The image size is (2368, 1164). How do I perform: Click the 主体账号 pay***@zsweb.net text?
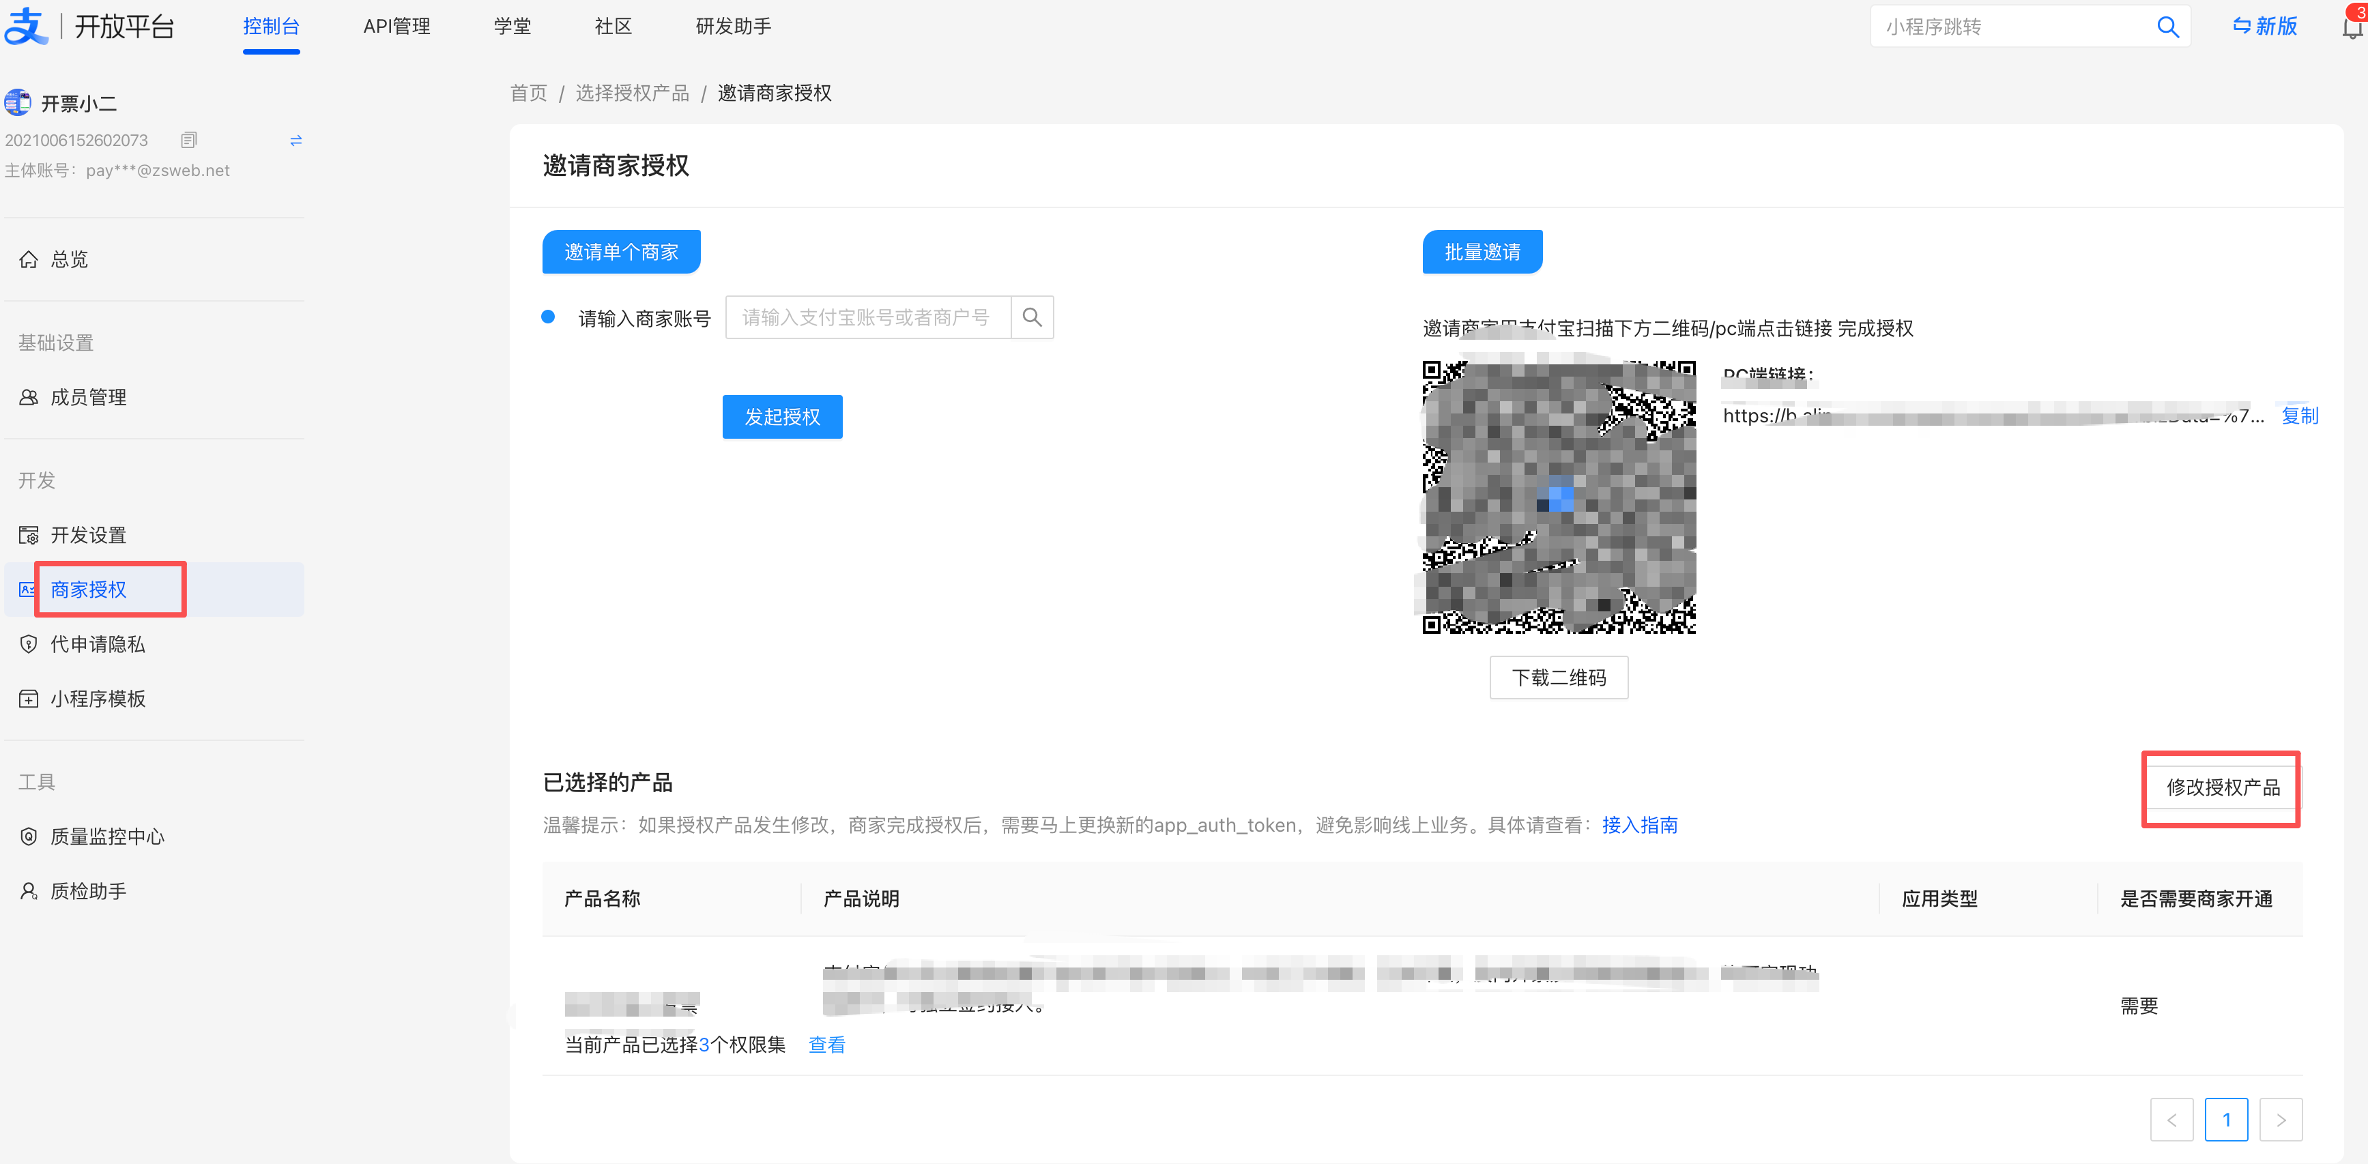tap(117, 170)
